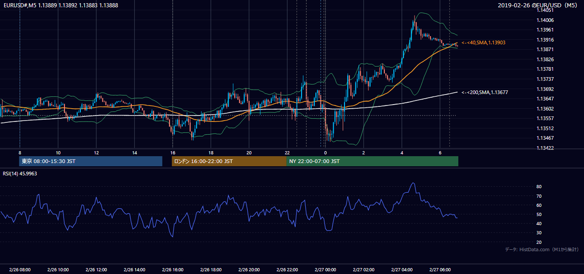Click hour tick 18 under the price chart

click(211, 153)
